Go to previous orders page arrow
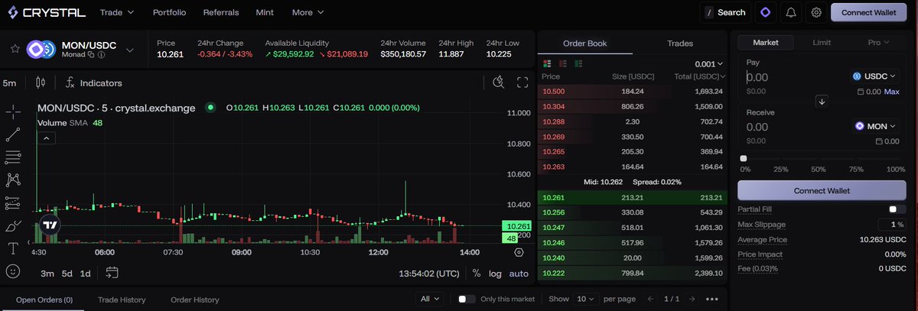Image resolution: width=918 pixels, height=311 pixels. [651, 299]
